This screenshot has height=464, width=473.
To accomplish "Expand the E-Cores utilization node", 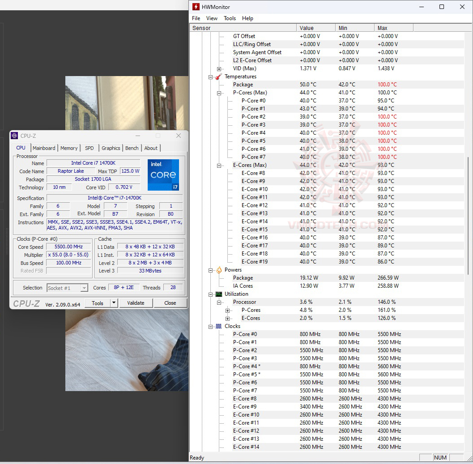I will [227, 319].
